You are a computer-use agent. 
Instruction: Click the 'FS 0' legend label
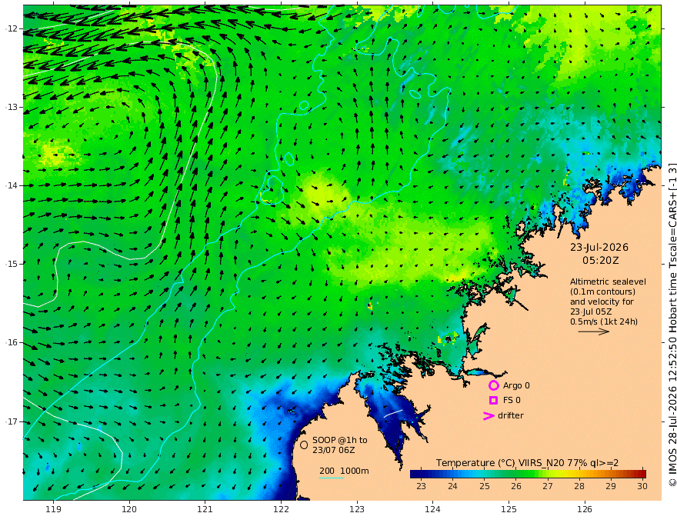(512, 401)
